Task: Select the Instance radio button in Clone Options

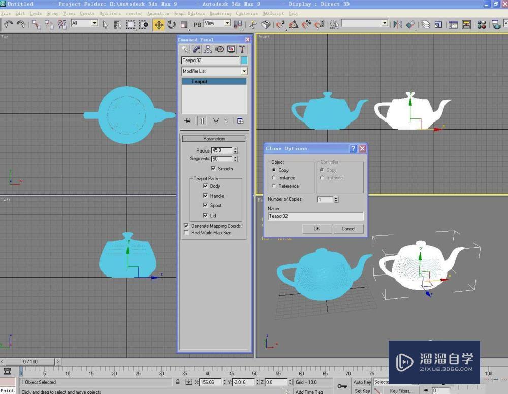Action: 275,178
